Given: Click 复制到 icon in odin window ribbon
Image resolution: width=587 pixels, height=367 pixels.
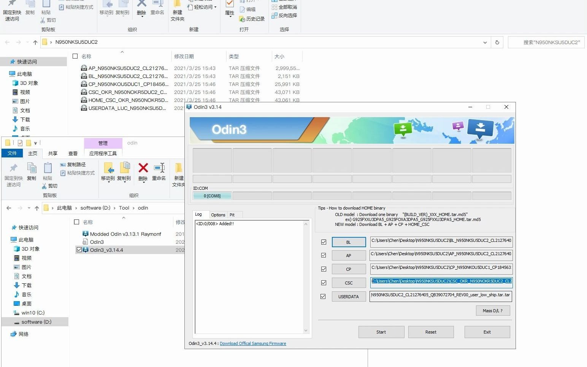Looking at the screenshot, I should pyautogui.click(x=124, y=168).
